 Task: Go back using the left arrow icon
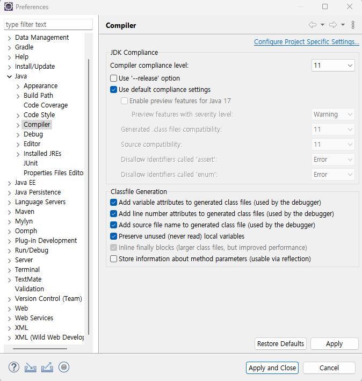(x=313, y=25)
